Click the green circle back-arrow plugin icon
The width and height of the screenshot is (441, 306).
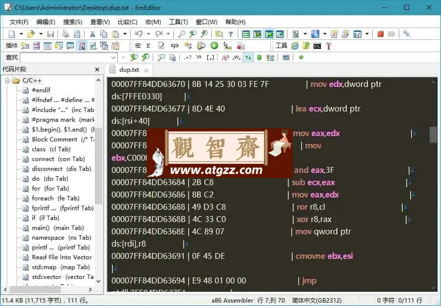pos(214,46)
